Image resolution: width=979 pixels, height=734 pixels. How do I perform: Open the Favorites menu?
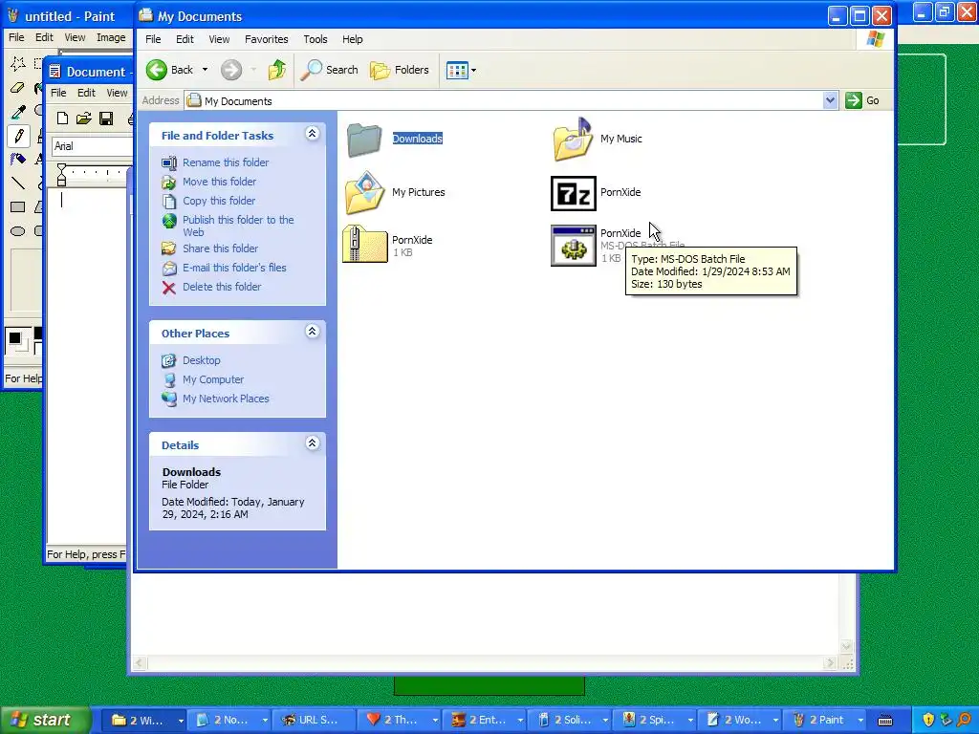point(267,39)
